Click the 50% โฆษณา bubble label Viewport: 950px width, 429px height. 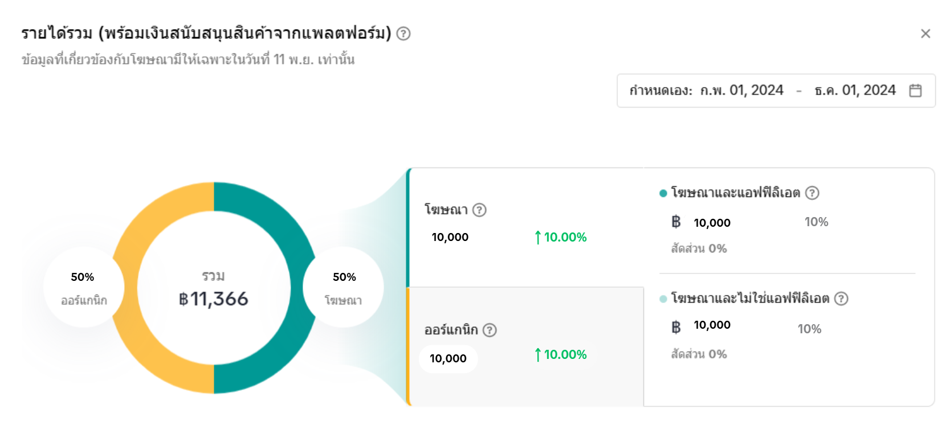point(344,287)
